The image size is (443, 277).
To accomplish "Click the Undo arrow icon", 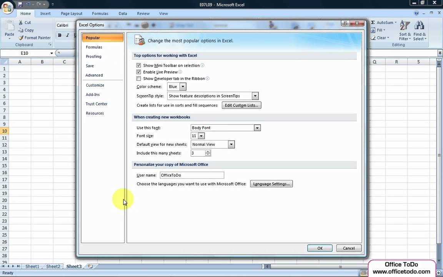I will click(x=28, y=4).
